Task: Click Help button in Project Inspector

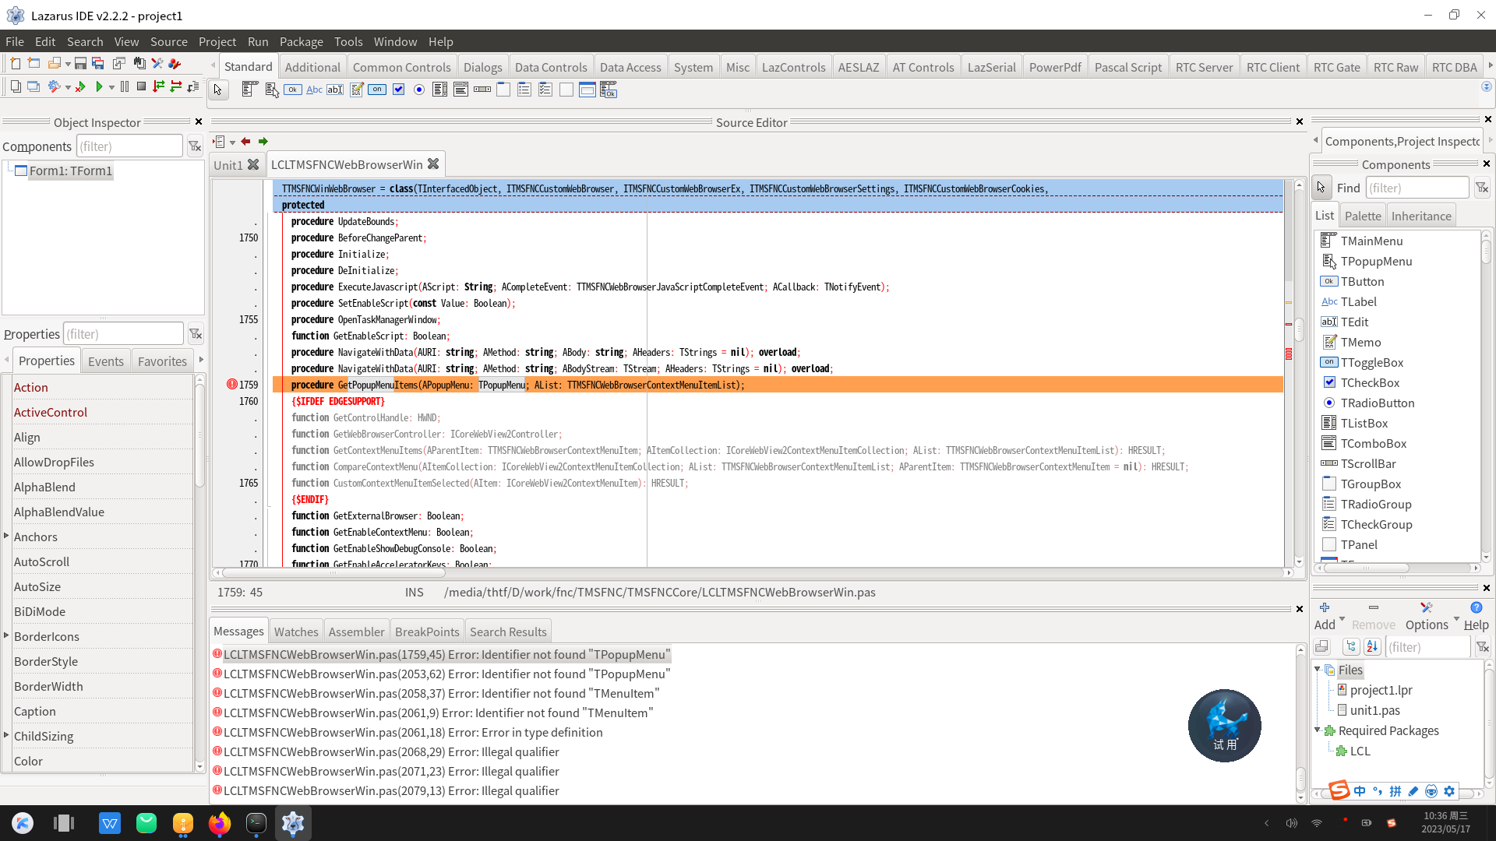Action: click(1476, 616)
